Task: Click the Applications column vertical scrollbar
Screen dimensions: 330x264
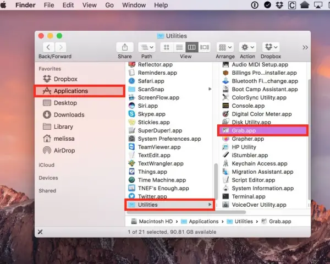Action: point(216,182)
